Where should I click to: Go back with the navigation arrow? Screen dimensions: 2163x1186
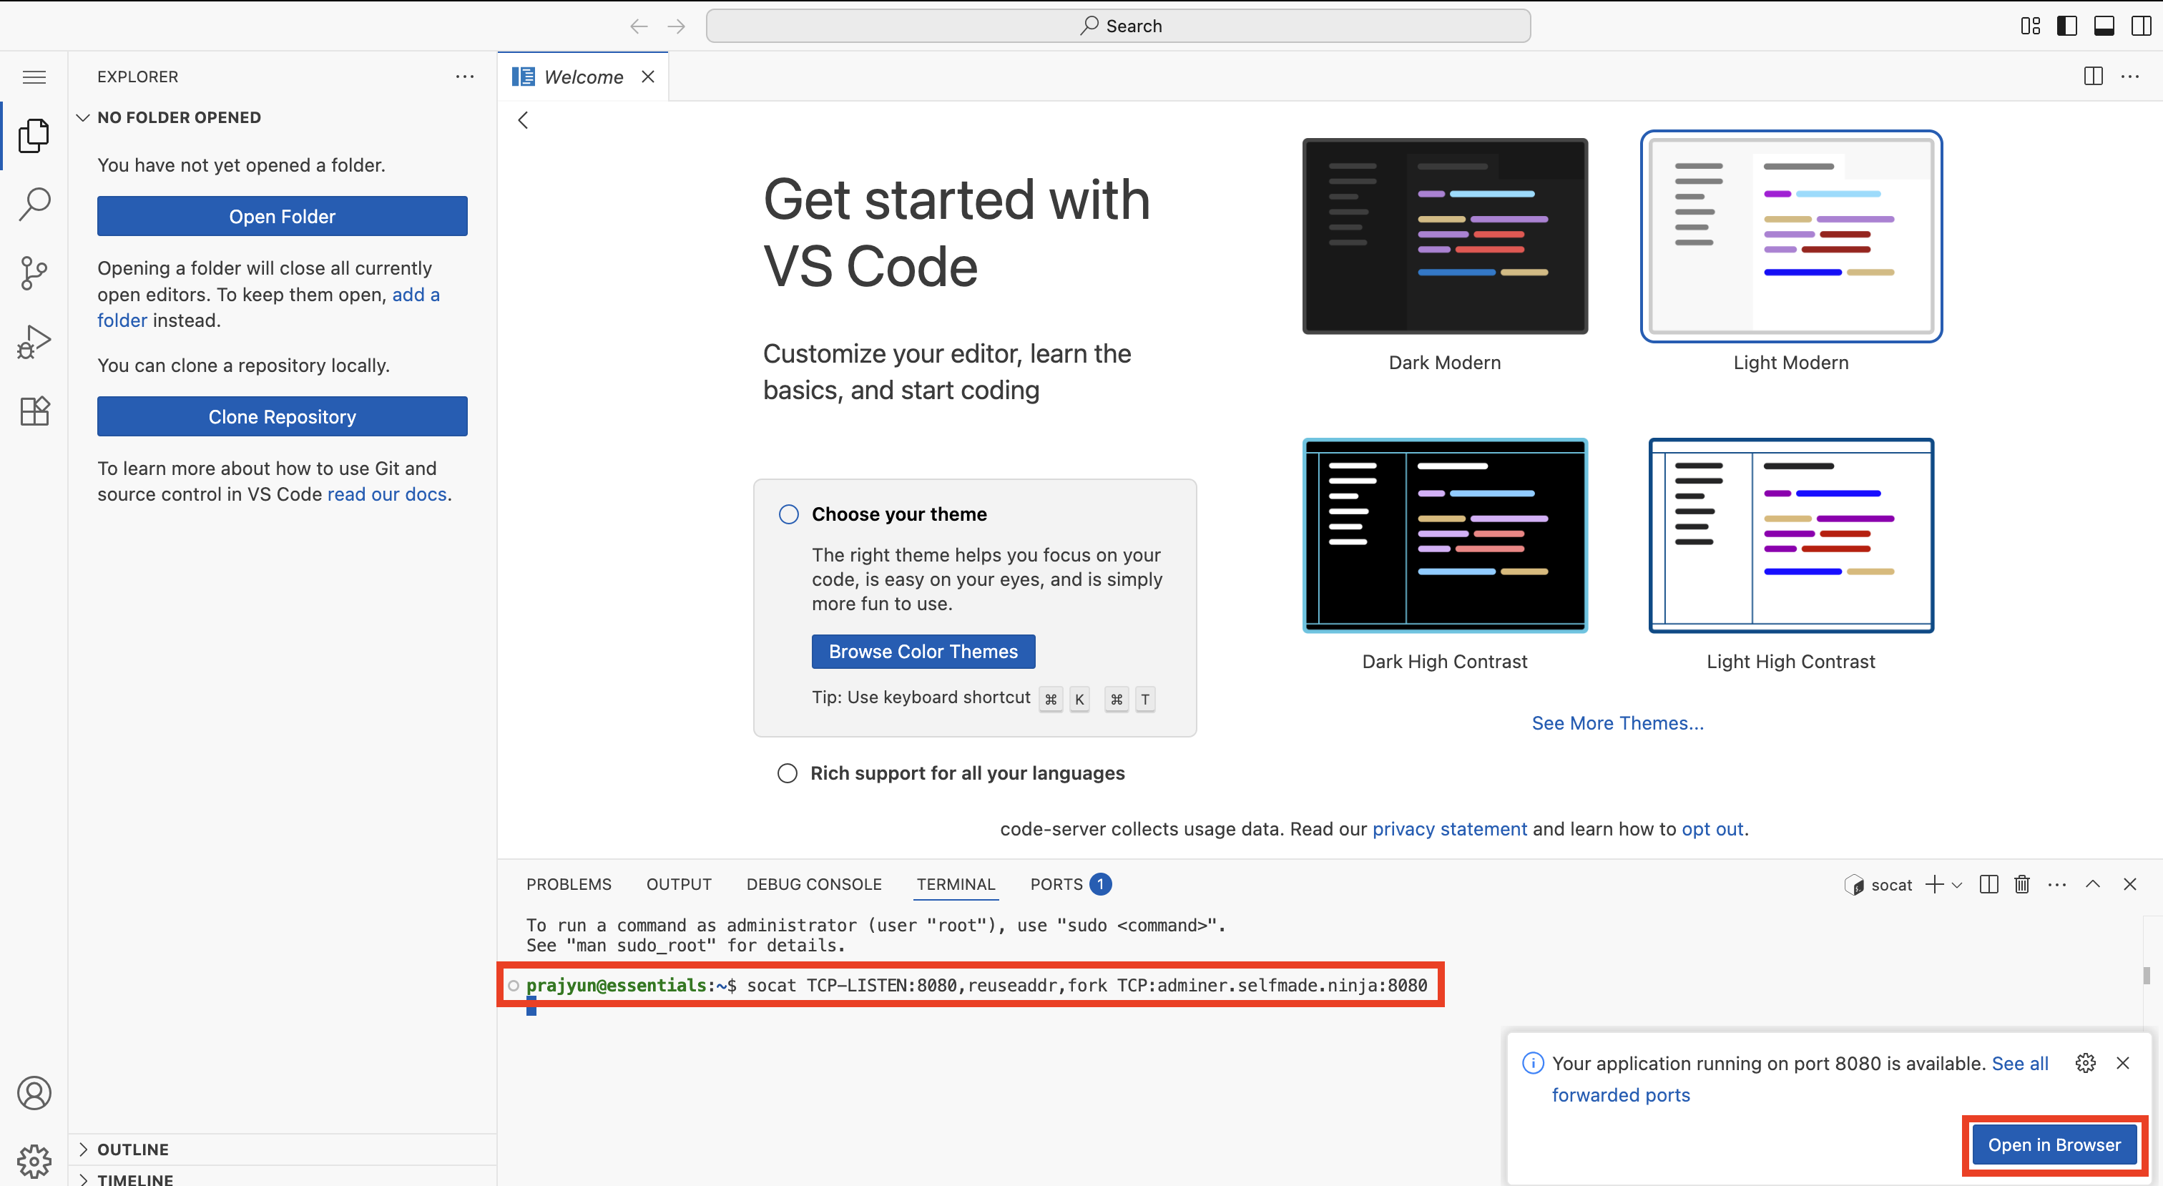click(639, 26)
